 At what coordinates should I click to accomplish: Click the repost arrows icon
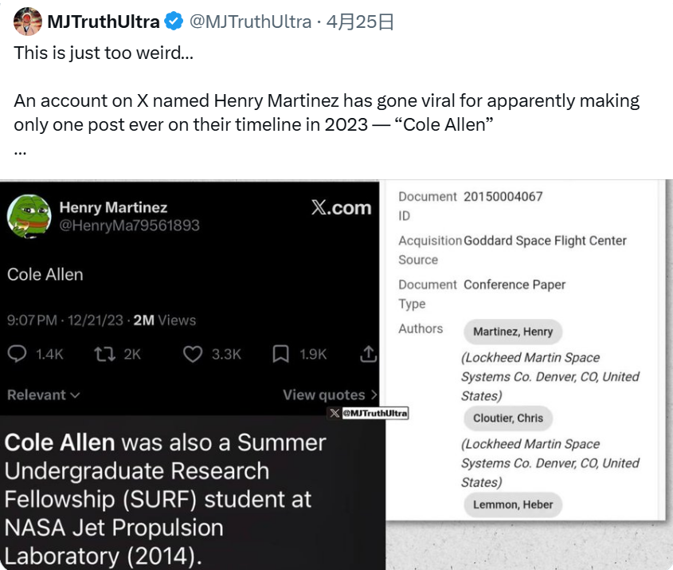[104, 354]
